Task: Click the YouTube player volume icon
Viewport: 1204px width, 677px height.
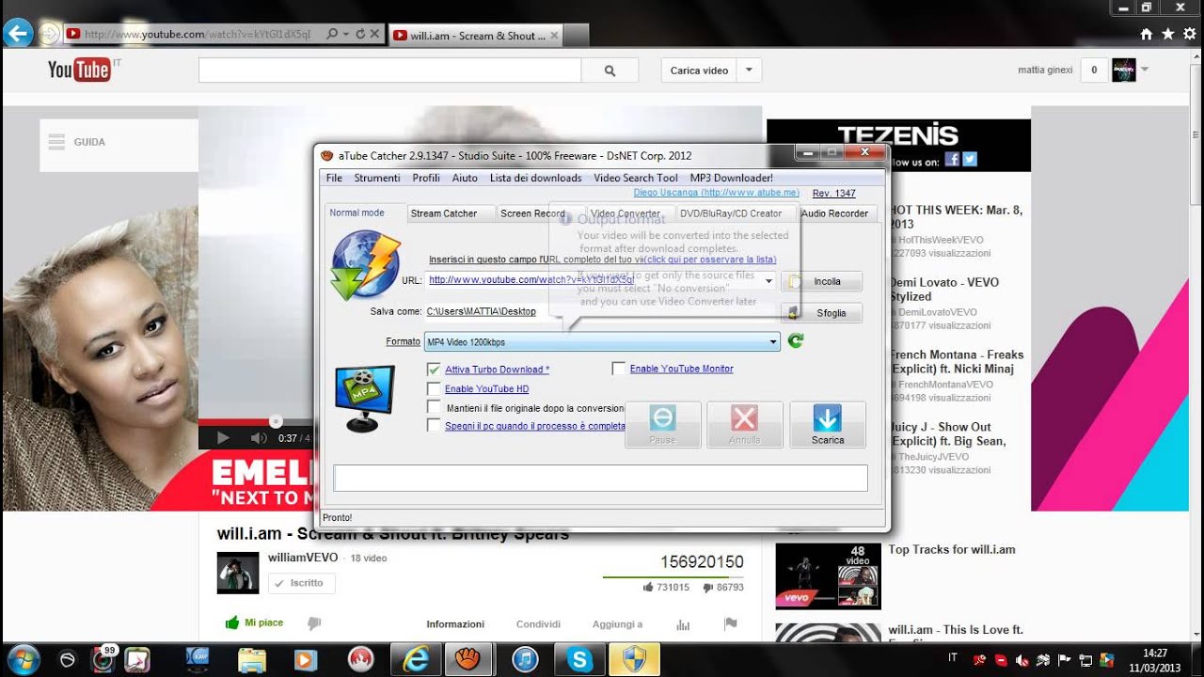Action: point(259,437)
